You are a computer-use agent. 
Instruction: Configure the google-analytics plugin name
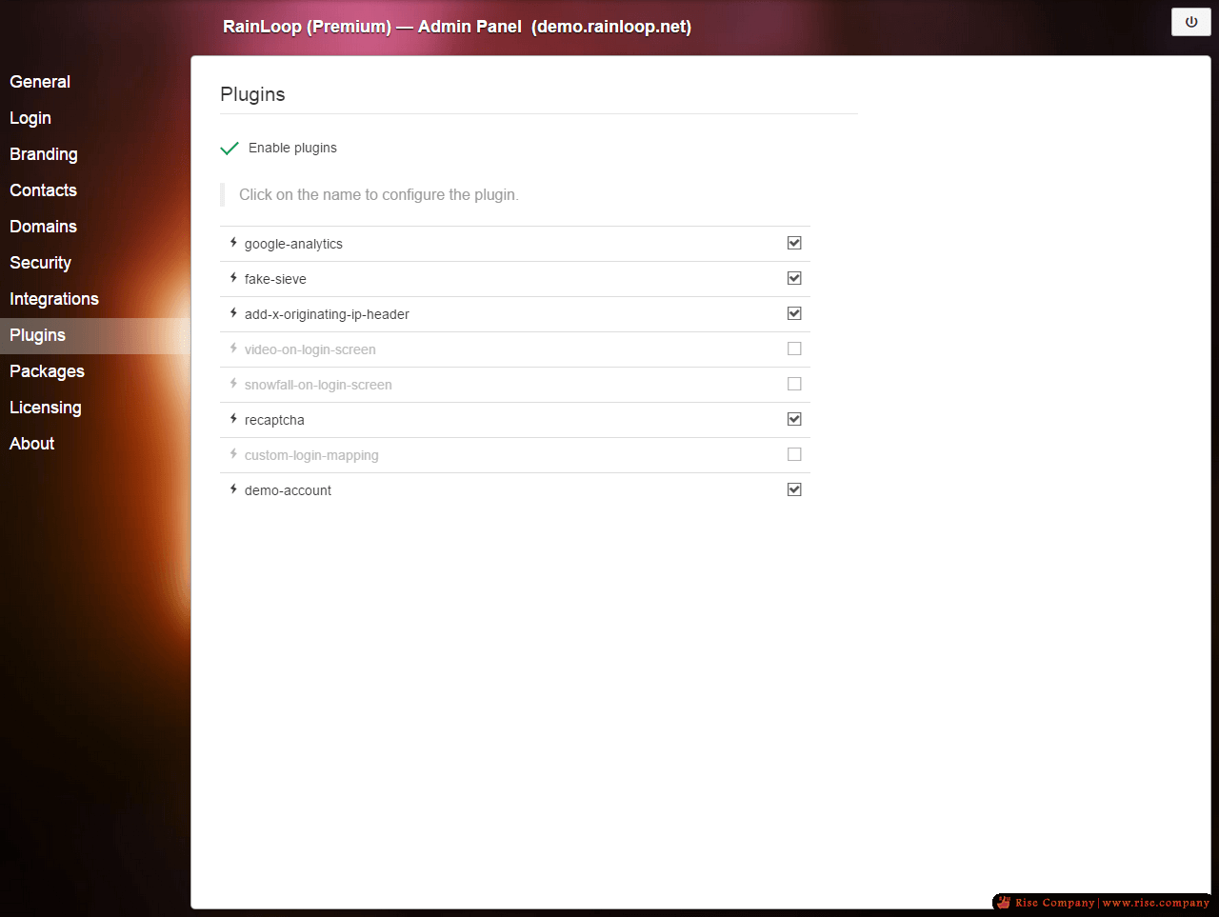coord(293,244)
